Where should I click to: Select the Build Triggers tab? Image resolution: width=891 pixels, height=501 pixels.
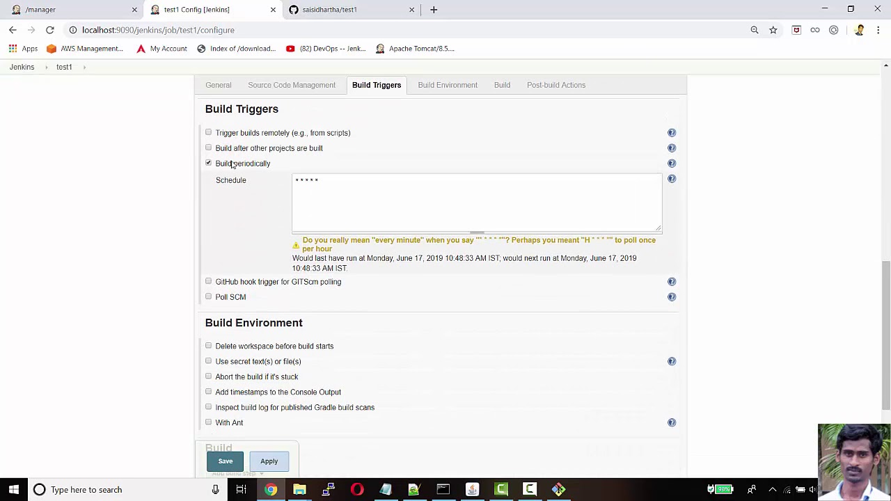coord(377,85)
